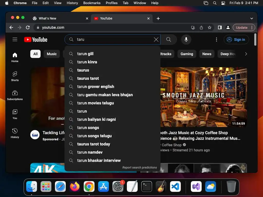Screen dimensions: 263x197
Task: Clear the search query with X
Action: click(156, 40)
